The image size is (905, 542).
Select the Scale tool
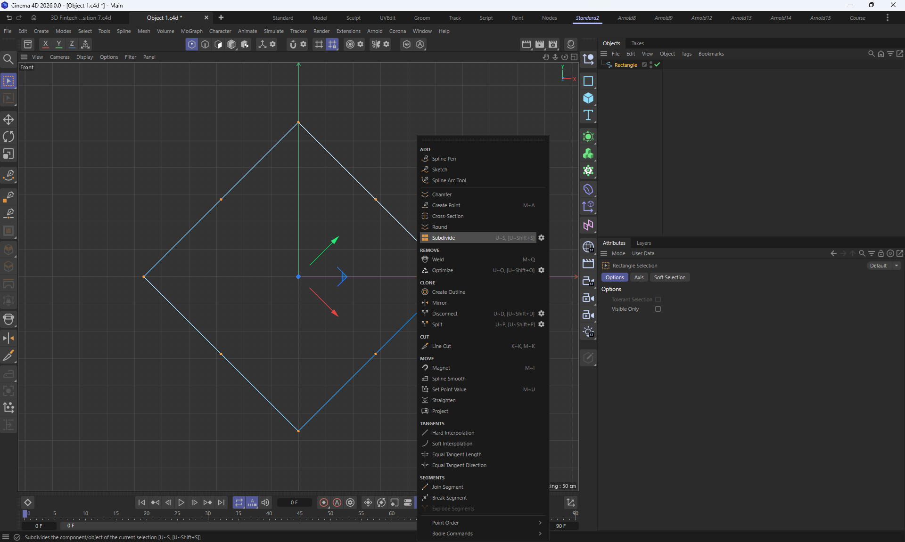[x=8, y=154]
